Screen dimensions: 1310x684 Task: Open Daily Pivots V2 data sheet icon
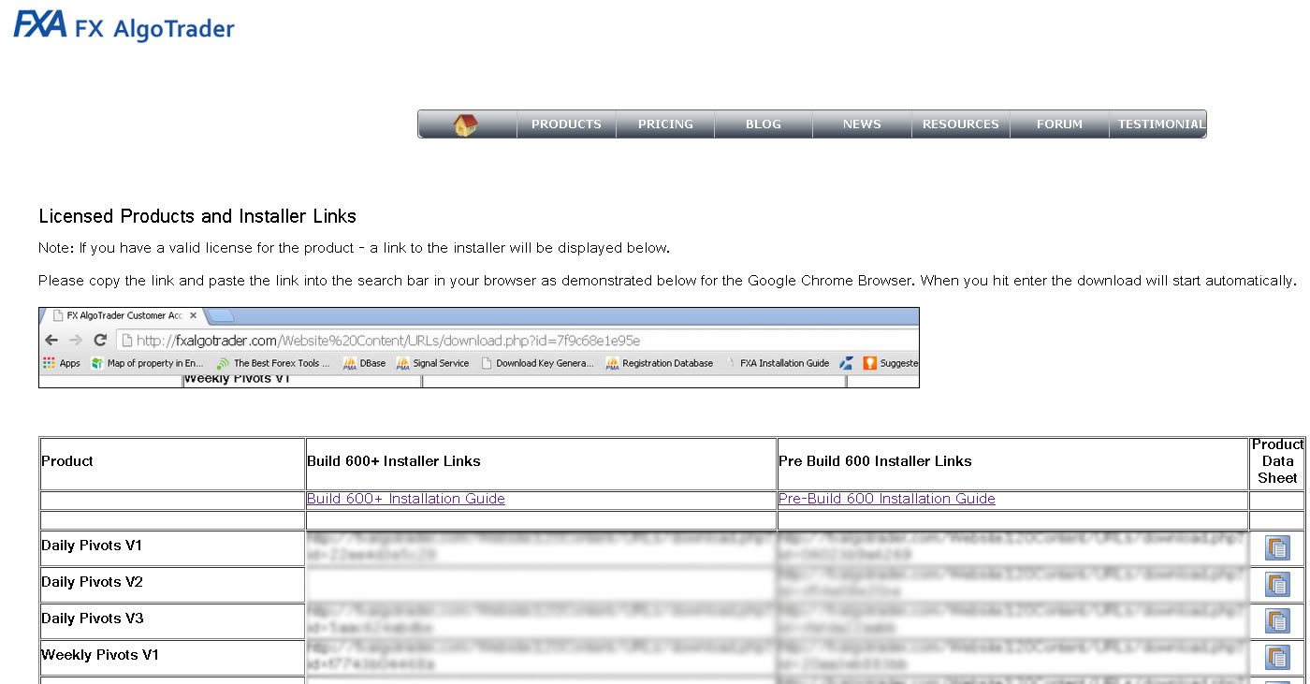pyautogui.click(x=1277, y=585)
